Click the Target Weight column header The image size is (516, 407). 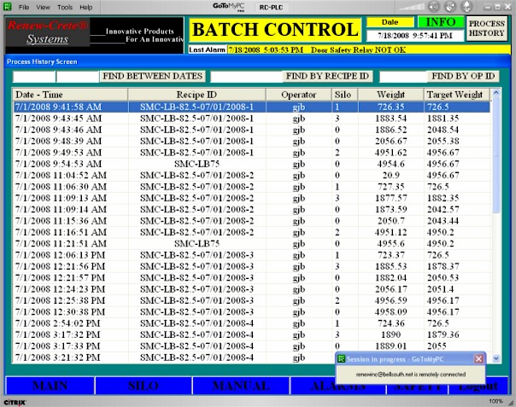(457, 95)
